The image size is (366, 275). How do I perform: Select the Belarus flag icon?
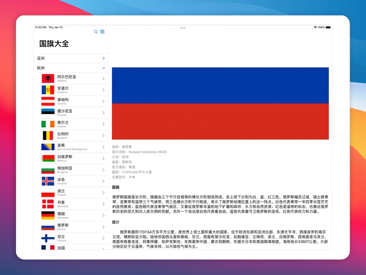[x=48, y=158]
